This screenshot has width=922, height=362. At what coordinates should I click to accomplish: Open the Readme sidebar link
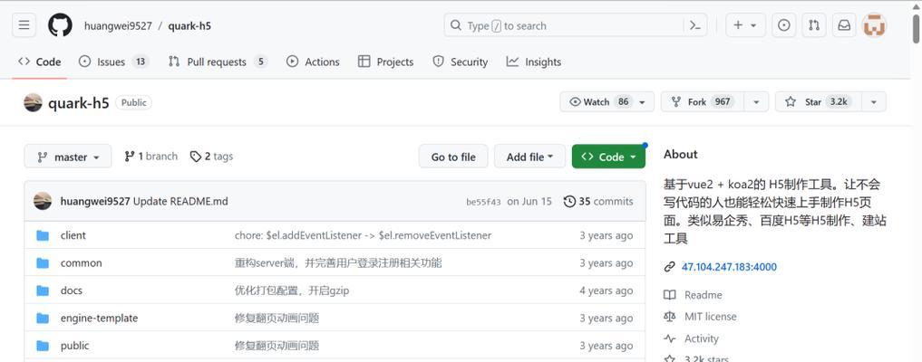click(704, 295)
